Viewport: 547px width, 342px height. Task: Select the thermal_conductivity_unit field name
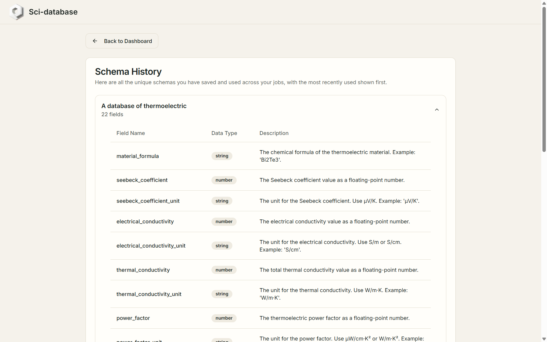149,294
